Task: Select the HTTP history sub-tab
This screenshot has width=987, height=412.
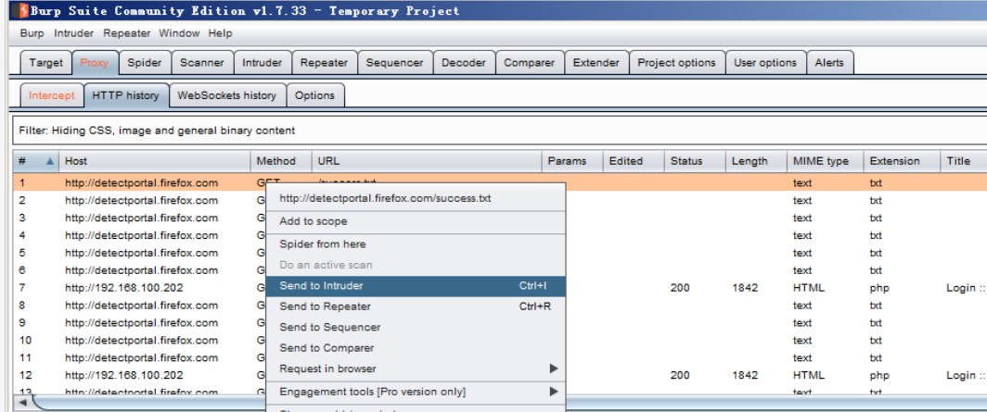Action: (x=126, y=95)
